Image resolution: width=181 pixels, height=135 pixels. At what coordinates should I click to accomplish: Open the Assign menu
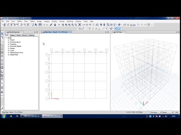[x=39, y=21]
